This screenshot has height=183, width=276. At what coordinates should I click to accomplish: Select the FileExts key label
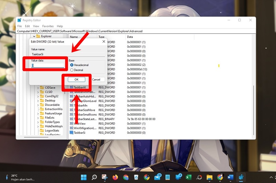point(49,118)
